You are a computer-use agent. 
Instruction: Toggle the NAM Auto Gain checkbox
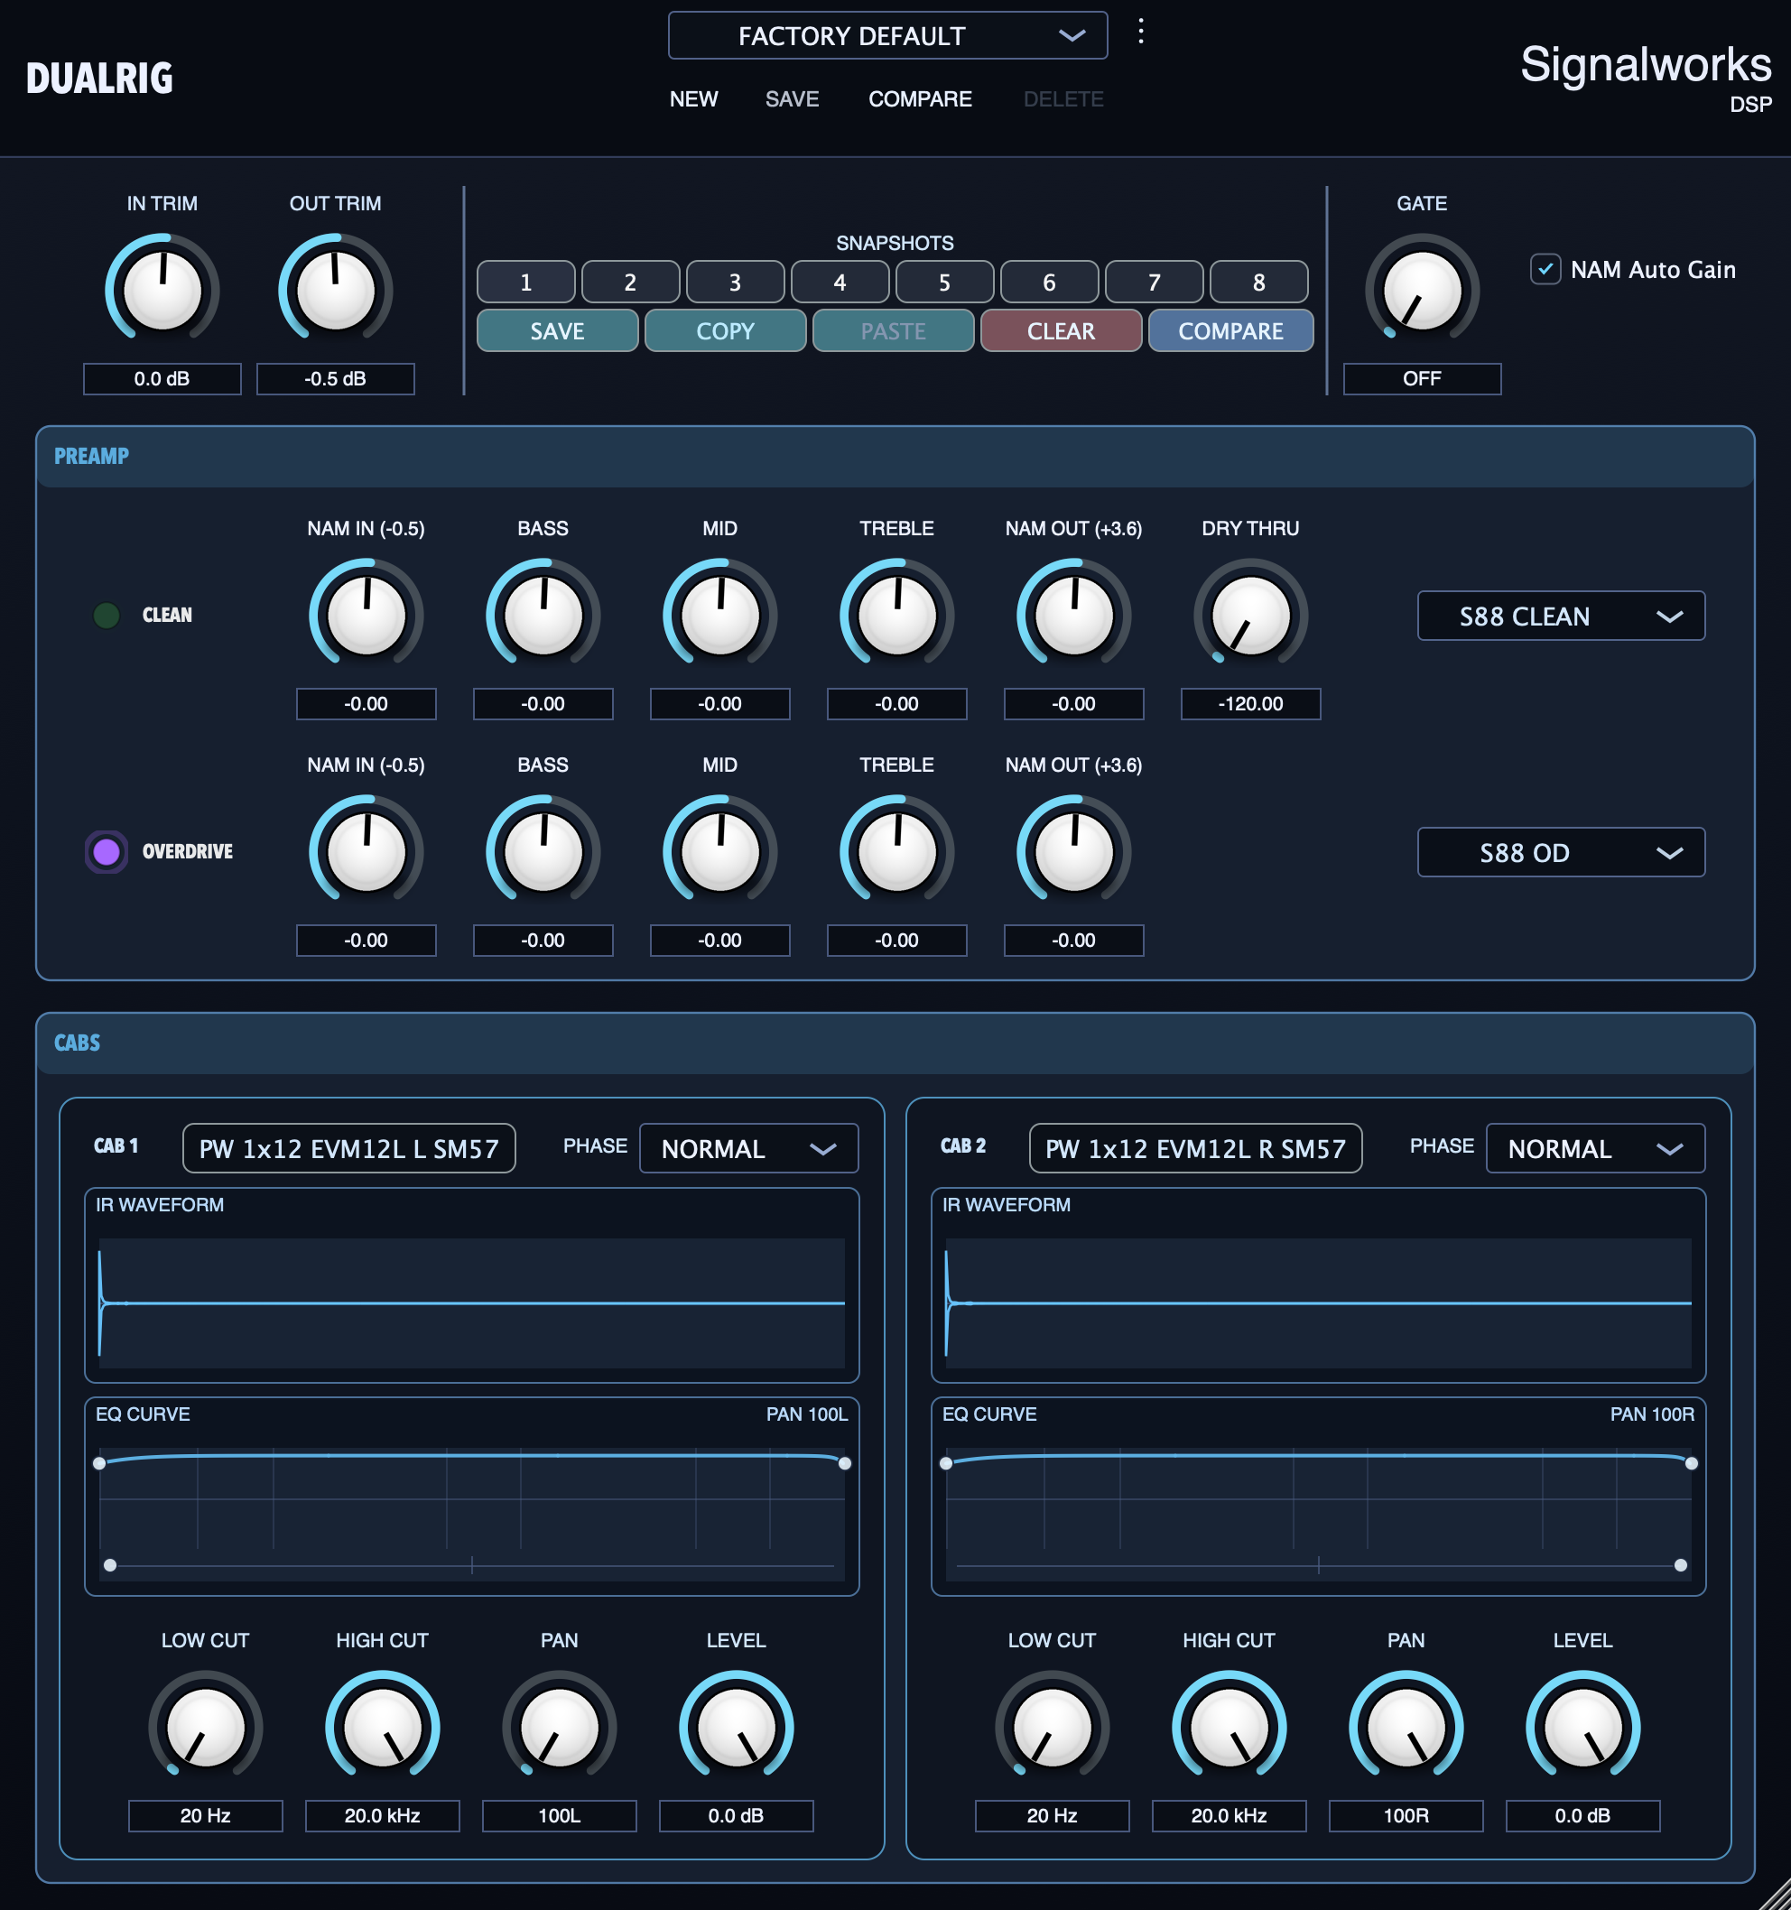pos(1545,269)
